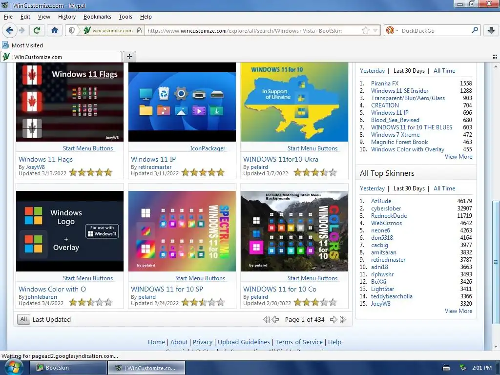Click the WinCustomize taskbar button
This screenshot has width=500, height=375.
click(146, 368)
